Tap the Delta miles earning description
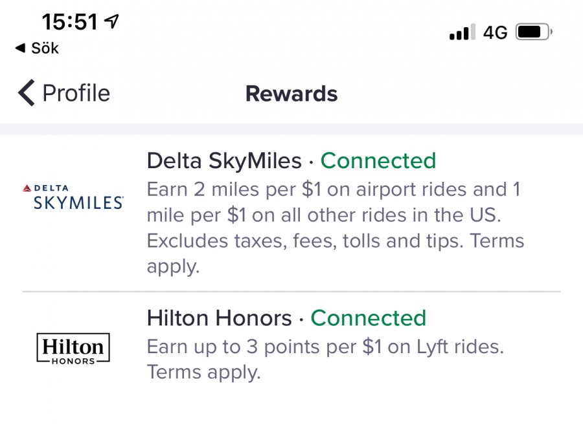 point(336,228)
